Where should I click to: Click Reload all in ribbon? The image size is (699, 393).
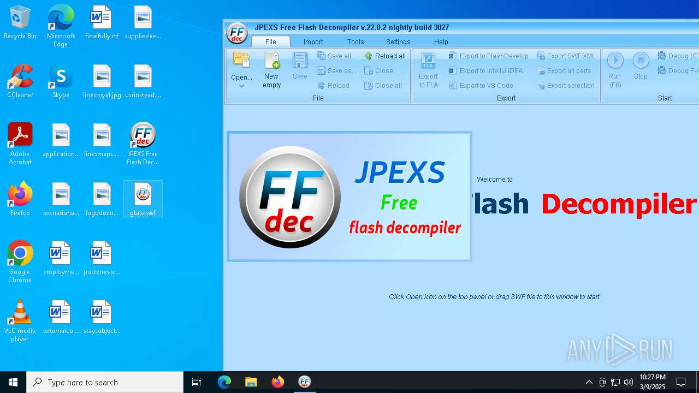(x=385, y=56)
